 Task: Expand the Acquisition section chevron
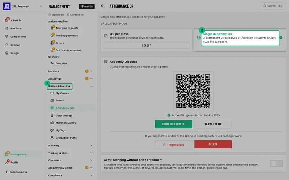[91, 79]
